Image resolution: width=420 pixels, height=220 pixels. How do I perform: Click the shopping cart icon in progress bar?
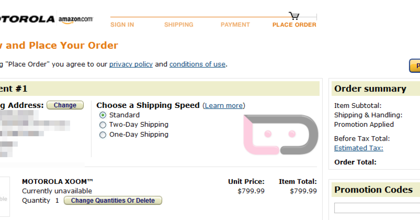click(294, 16)
